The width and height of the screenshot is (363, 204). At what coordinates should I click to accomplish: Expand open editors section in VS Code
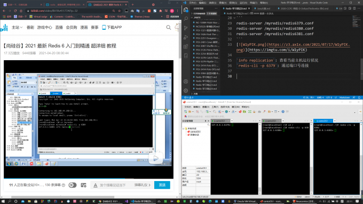(192, 14)
